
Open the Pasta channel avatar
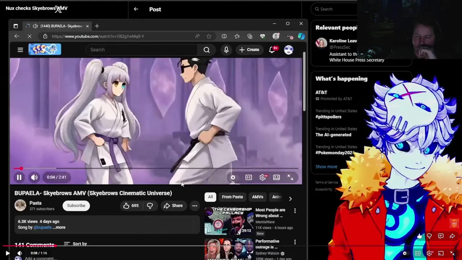pos(20,205)
